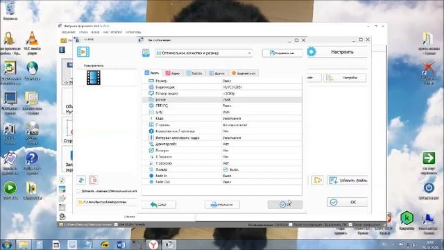Switch to the Видео tab
444x250 pixels.
[152, 73]
